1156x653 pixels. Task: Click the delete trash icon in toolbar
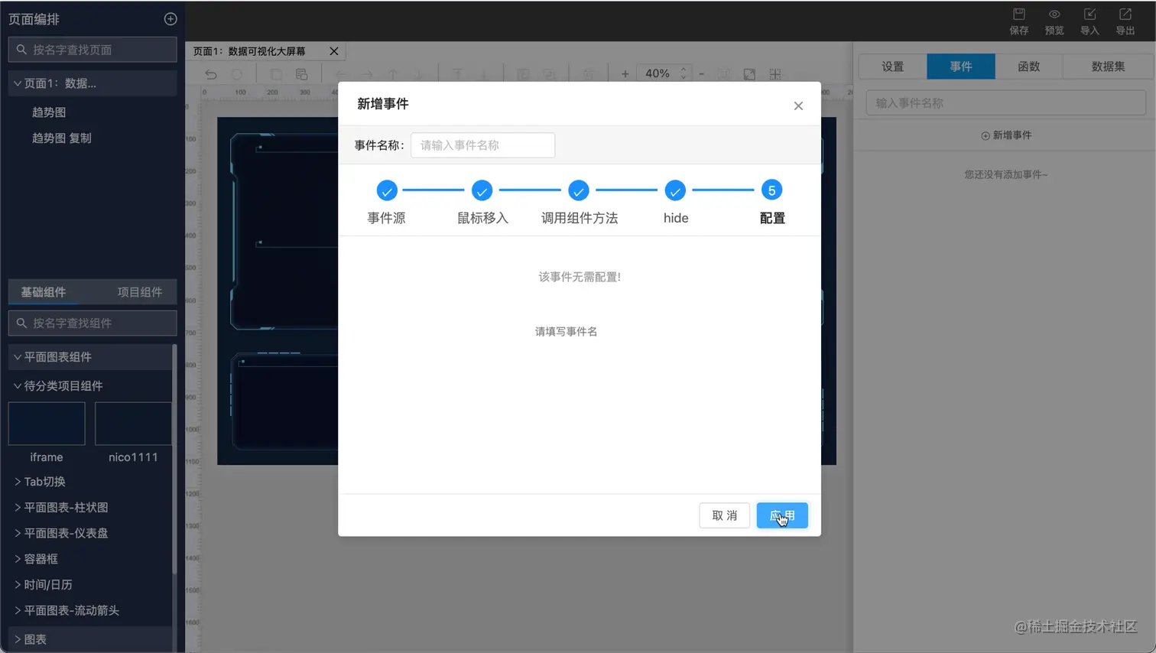pyautogui.click(x=588, y=74)
